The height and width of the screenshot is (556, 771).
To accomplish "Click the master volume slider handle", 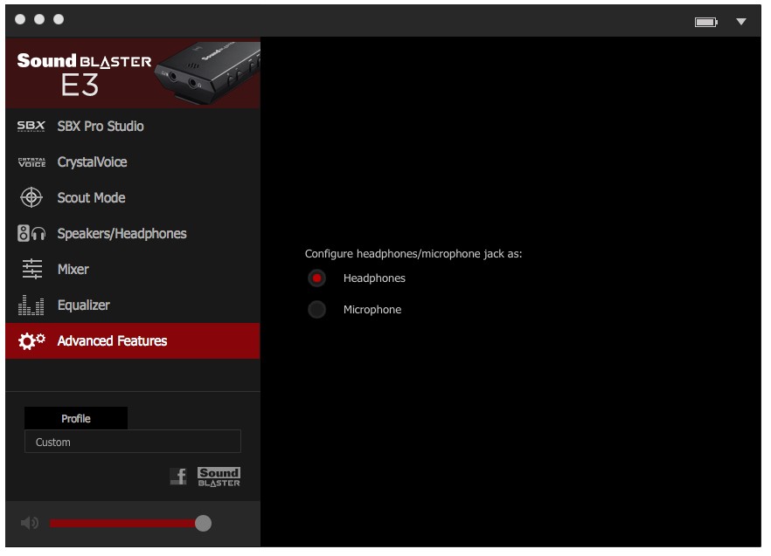I will click(203, 523).
